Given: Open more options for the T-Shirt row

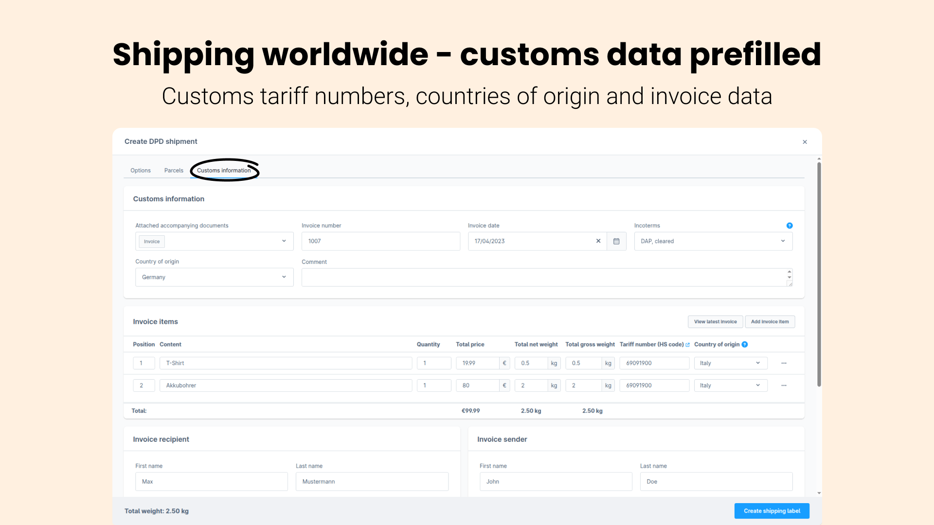Looking at the screenshot, I should (x=784, y=363).
